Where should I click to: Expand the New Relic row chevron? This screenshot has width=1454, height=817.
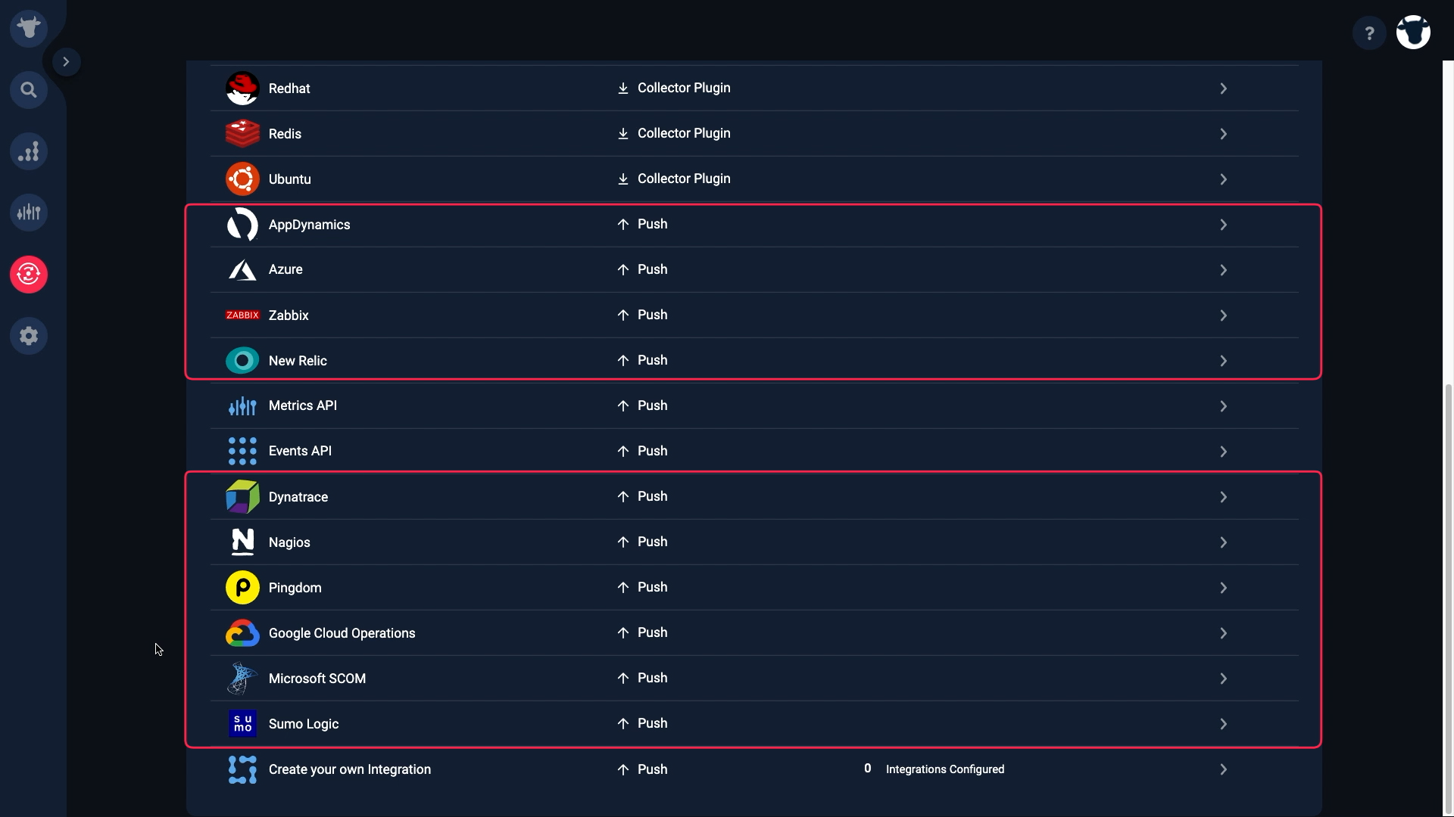pyautogui.click(x=1223, y=361)
